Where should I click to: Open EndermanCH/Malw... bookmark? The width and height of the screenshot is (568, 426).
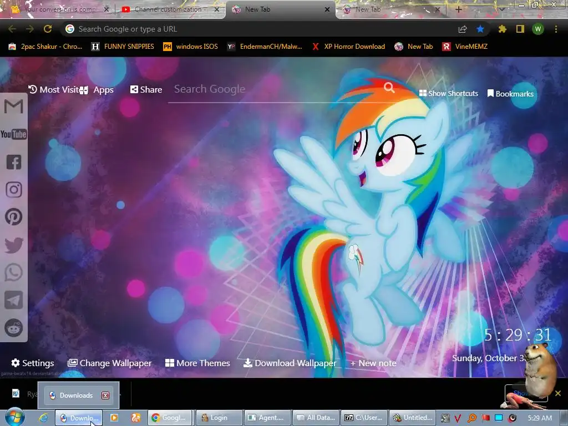point(265,47)
